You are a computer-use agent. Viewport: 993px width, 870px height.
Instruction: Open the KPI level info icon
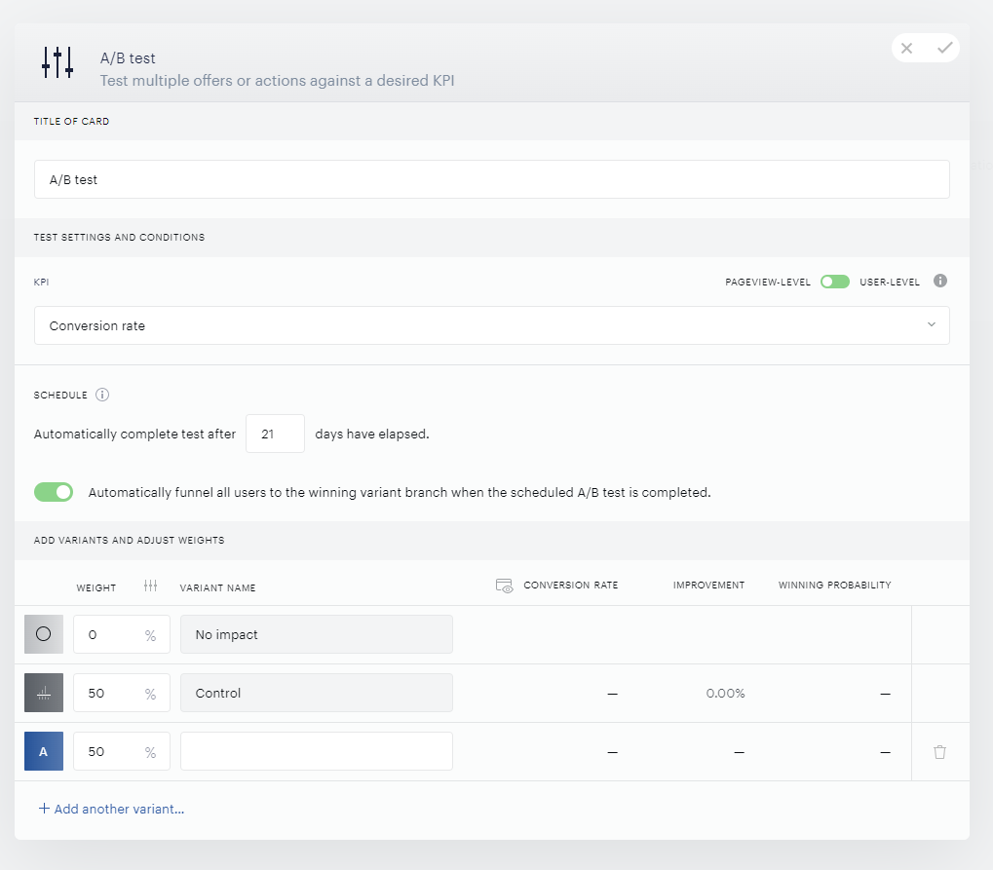[x=939, y=281]
